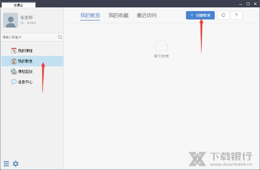Click the 张老师 profile avatar

pyautogui.click(x=11, y=20)
